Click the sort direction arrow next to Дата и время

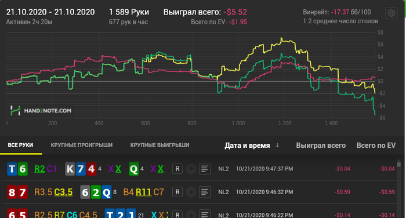coord(277,146)
